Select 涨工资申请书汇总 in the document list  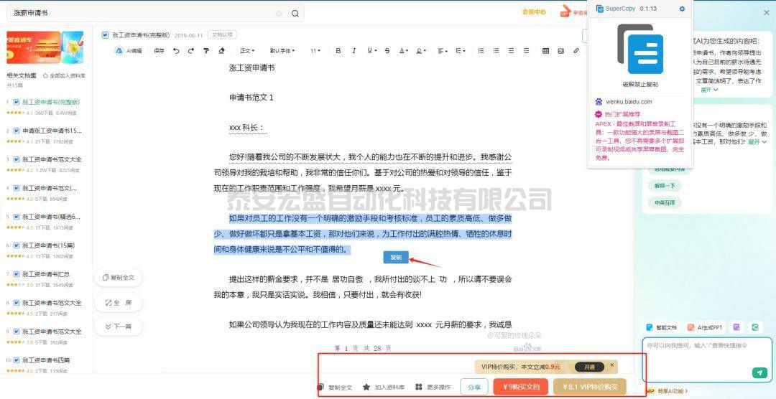(x=46, y=274)
